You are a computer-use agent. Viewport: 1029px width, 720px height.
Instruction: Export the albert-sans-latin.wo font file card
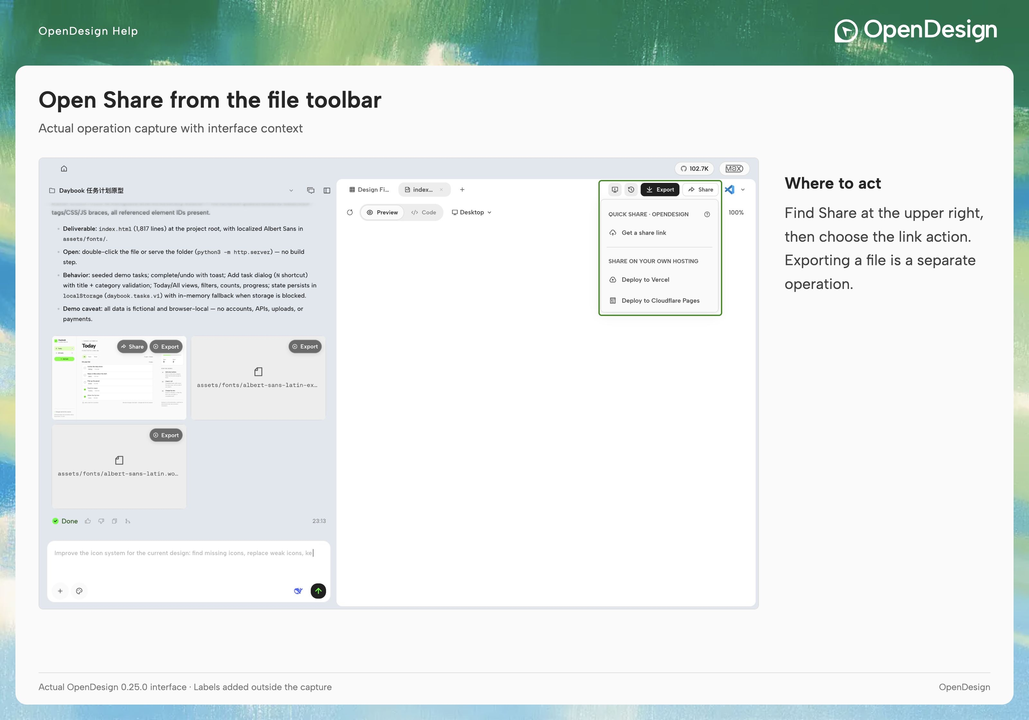[x=166, y=435]
